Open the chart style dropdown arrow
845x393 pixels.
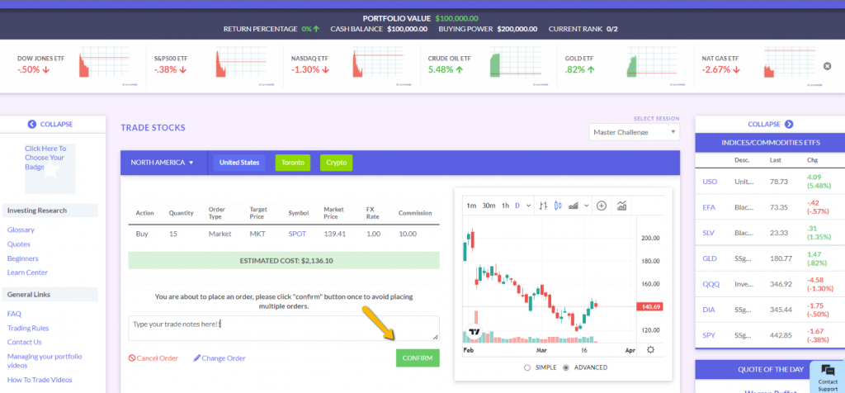point(586,206)
